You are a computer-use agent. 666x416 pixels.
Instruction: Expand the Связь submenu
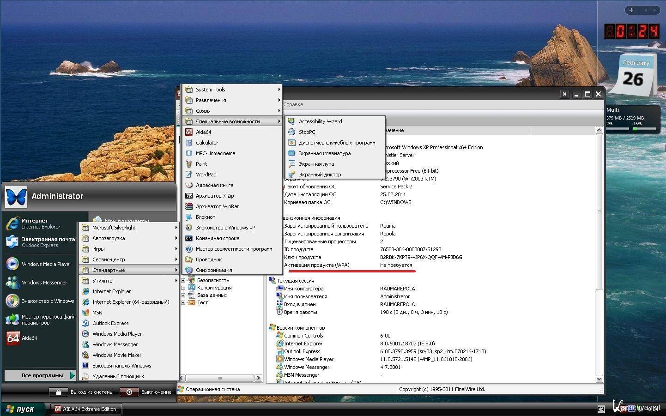point(232,111)
